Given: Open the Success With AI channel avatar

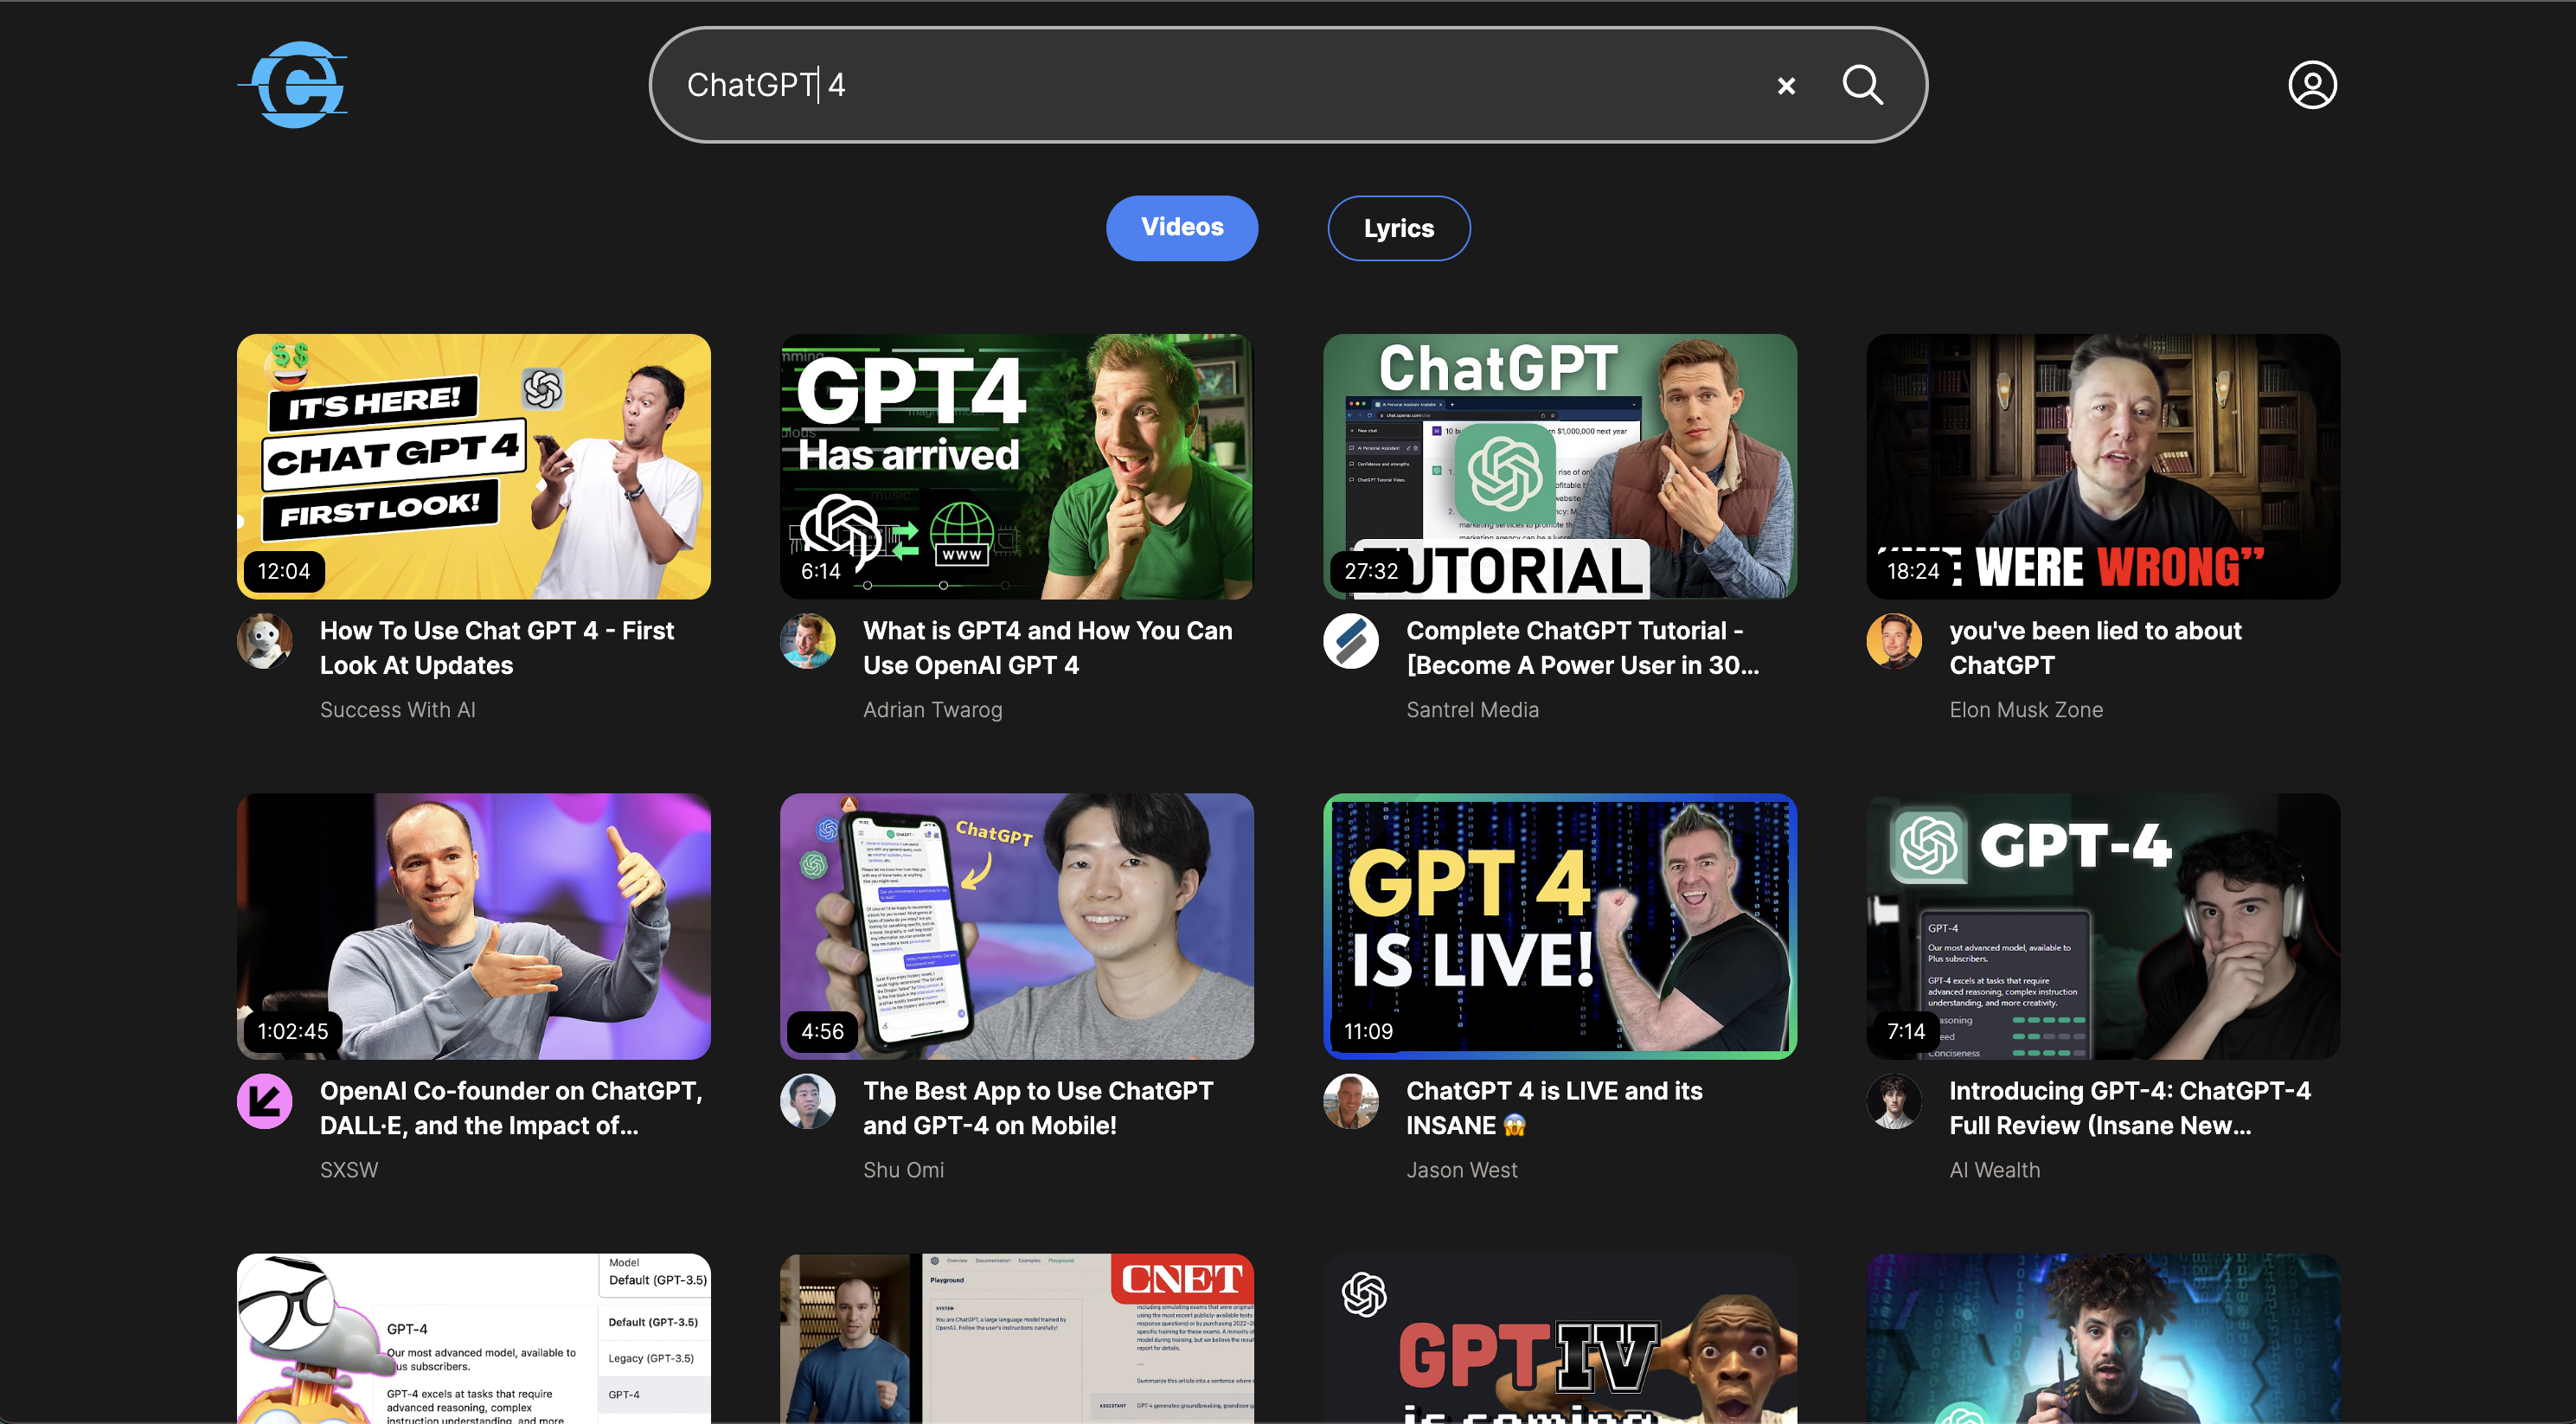Looking at the screenshot, I should 264,641.
